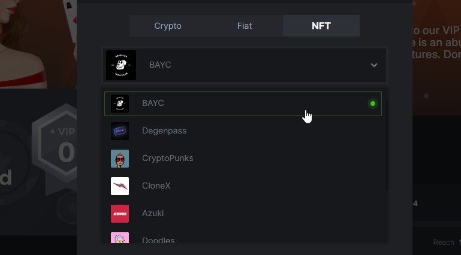Click the CryptoPunks avatar icon

click(120, 159)
